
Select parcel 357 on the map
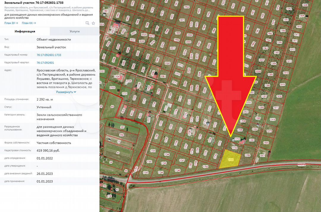tap(122, 127)
